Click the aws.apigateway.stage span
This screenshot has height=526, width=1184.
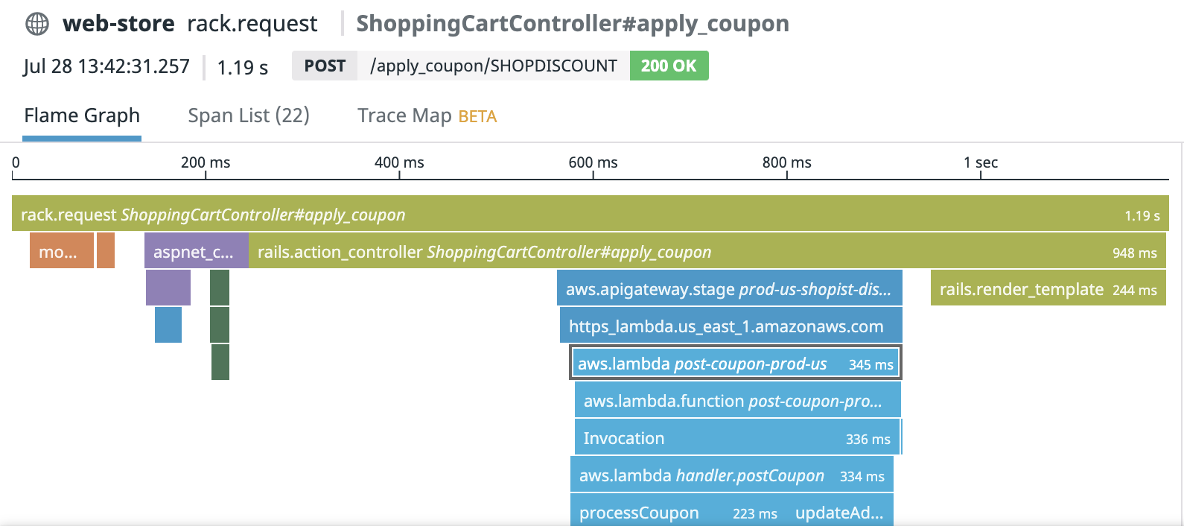(x=729, y=288)
